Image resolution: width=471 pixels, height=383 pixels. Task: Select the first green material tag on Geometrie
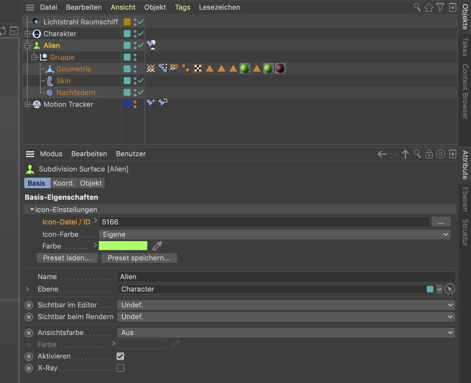pos(245,68)
